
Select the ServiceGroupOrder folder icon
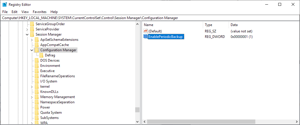coord(32,24)
